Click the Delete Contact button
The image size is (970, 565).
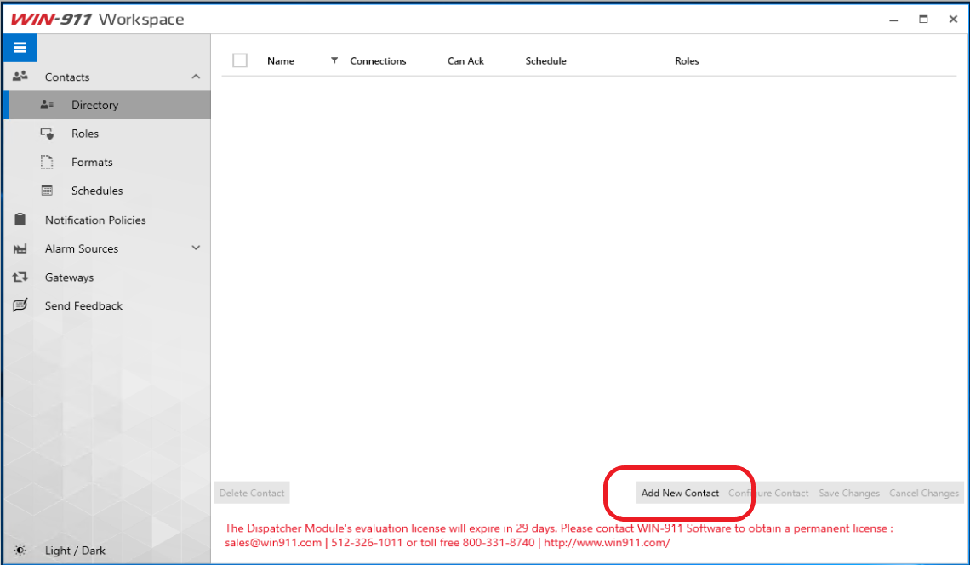(x=252, y=494)
